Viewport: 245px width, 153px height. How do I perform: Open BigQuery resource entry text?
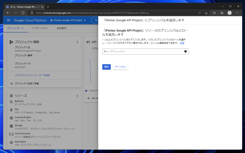click(19, 101)
